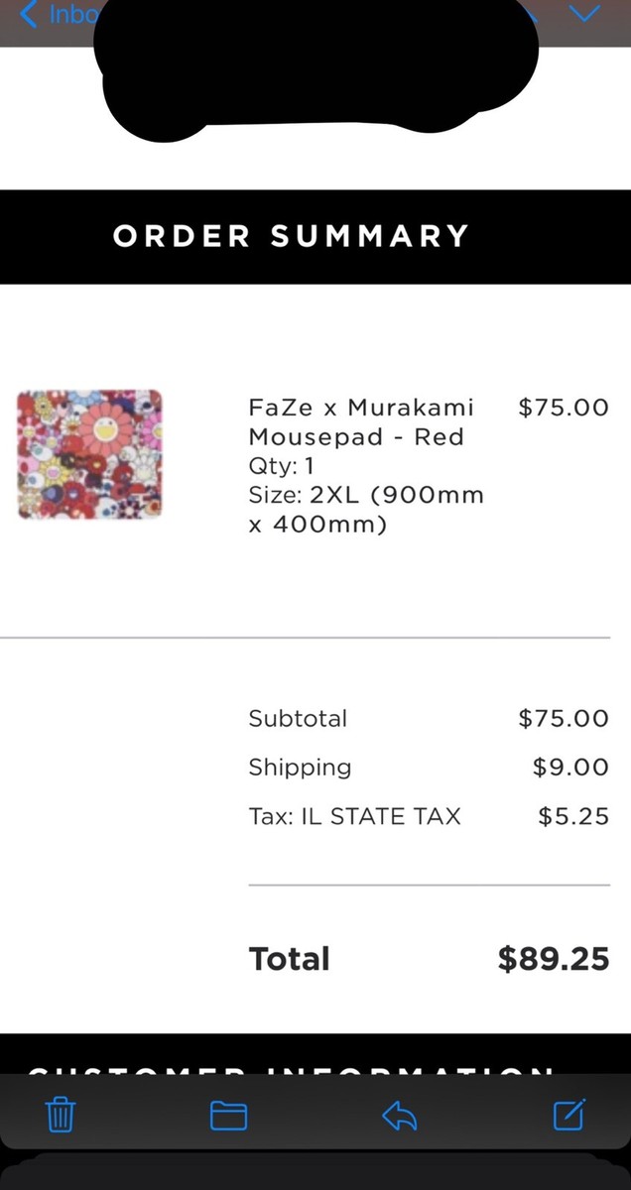This screenshot has height=1190, width=631.
Task: Go to next message with down chevron
Action: point(585,13)
